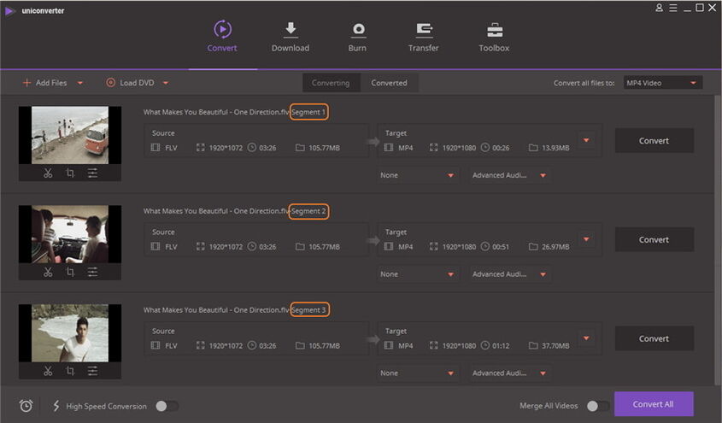Click the Segment 3 source folder icon
Screen dimensions: 722x423
pyautogui.click(x=300, y=346)
